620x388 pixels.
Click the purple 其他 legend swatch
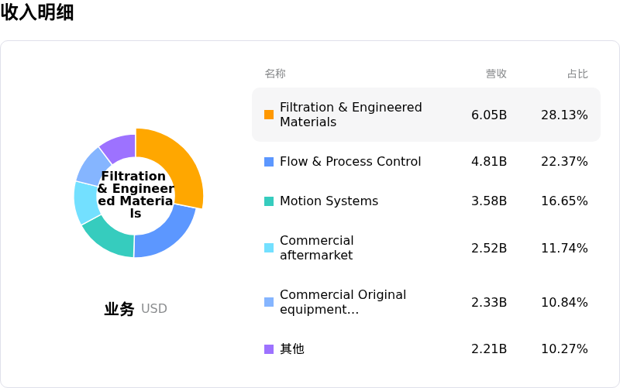click(x=269, y=349)
